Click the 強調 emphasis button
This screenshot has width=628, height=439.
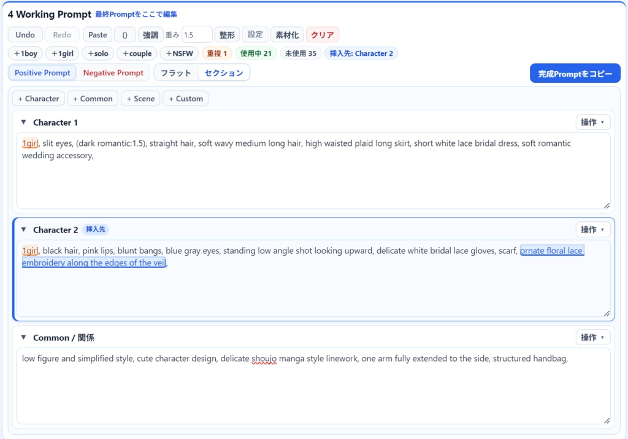(151, 35)
